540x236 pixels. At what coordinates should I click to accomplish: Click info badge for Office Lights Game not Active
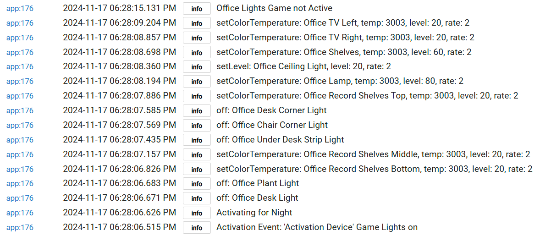[197, 9]
